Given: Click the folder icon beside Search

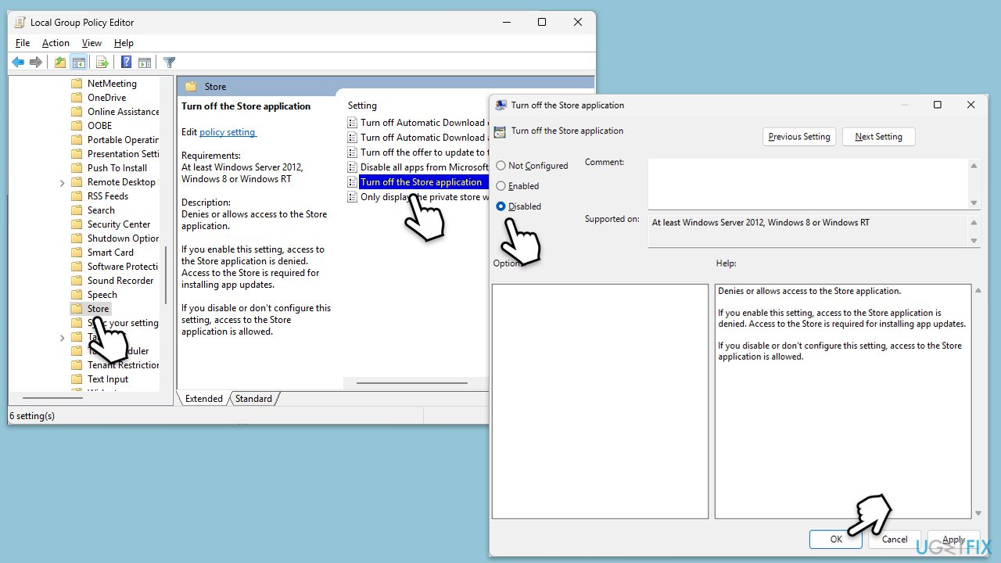Looking at the screenshot, I should click(x=77, y=210).
